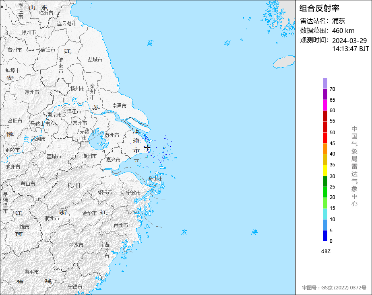Screen dimensions: 372x295
Task: Click the 组合反射率 title text
Action: (x=319, y=8)
